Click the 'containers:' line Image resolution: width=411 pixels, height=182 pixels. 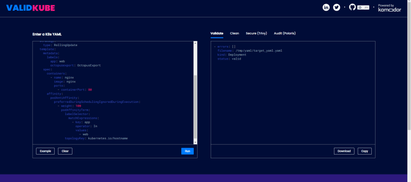57,74
